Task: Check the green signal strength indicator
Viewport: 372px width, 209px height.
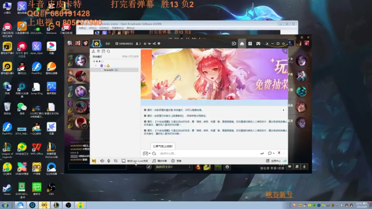Action: coord(285,161)
